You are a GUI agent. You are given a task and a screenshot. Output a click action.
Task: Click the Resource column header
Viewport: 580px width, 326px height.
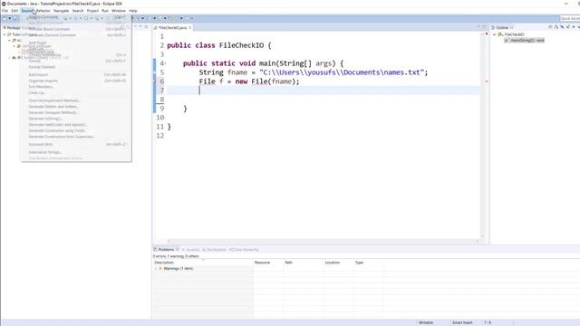[x=268, y=263]
